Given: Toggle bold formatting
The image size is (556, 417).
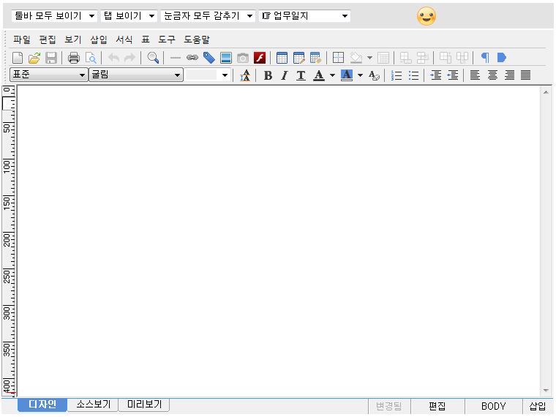Looking at the screenshot, I should click(268, 75).
